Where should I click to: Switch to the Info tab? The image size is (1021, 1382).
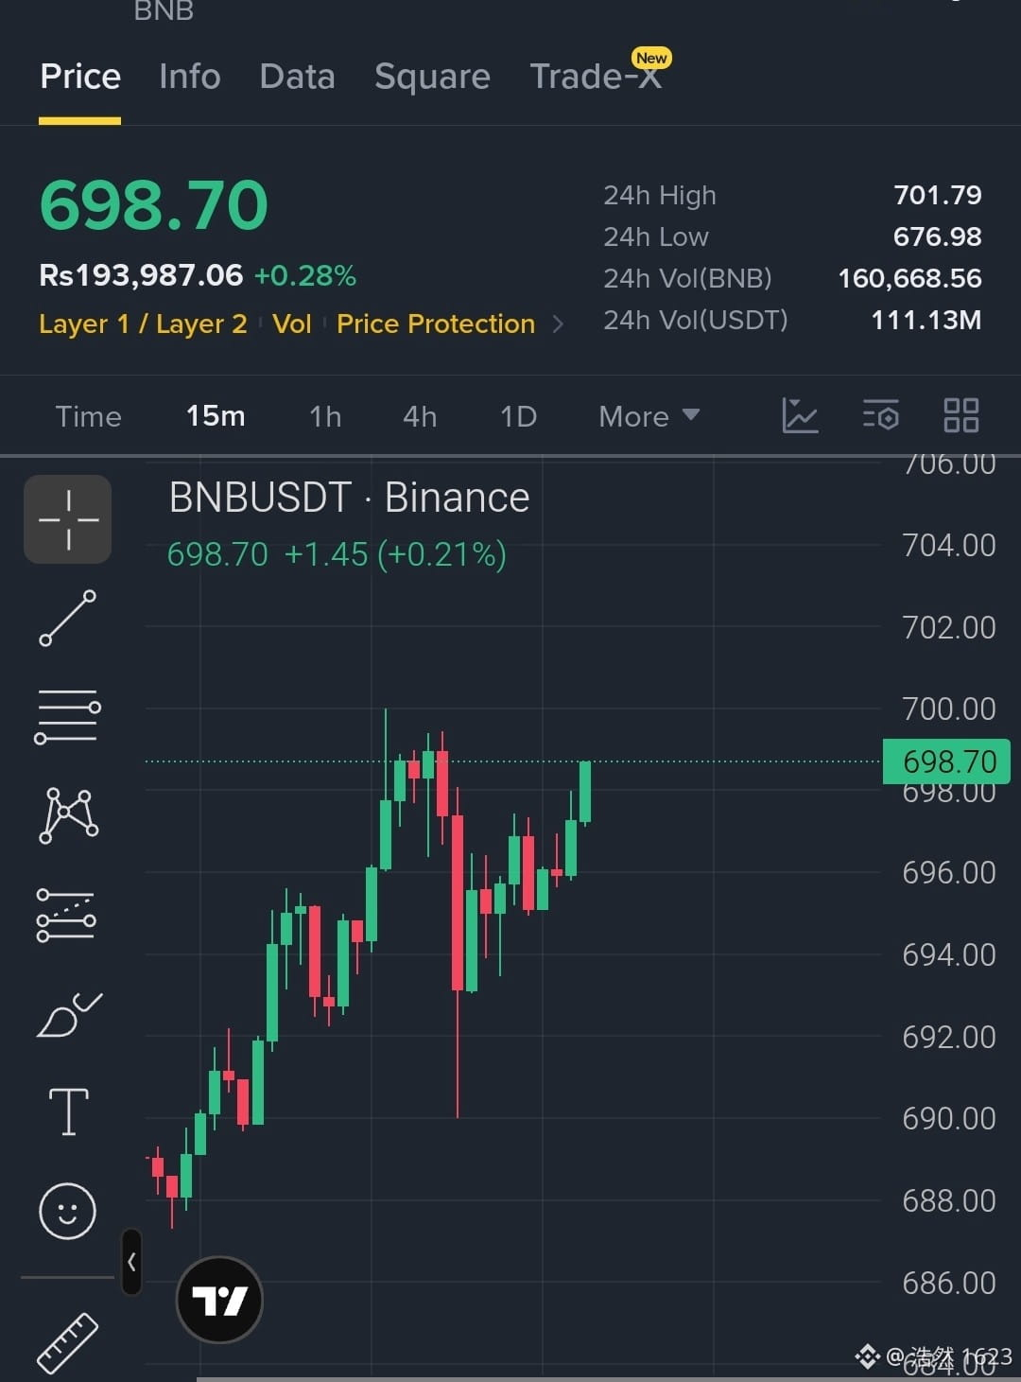click(x=190, y=77)
